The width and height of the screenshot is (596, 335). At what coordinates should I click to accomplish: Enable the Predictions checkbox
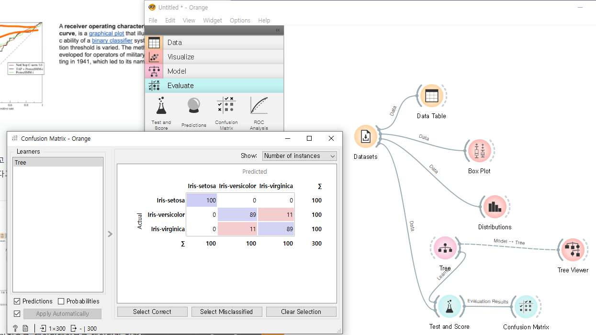pos(17,301)
